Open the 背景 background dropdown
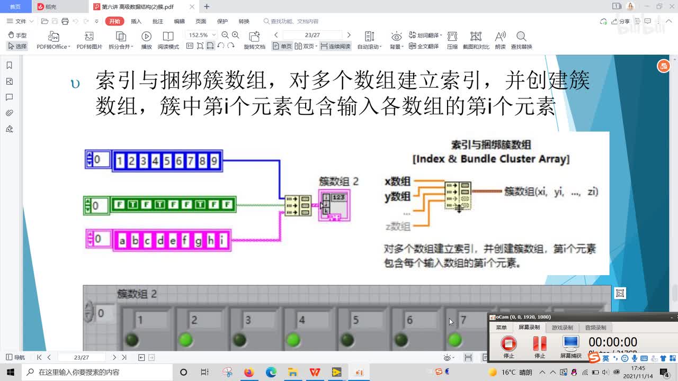The height and width of the screenshot is (381, 678). [396, 40]
